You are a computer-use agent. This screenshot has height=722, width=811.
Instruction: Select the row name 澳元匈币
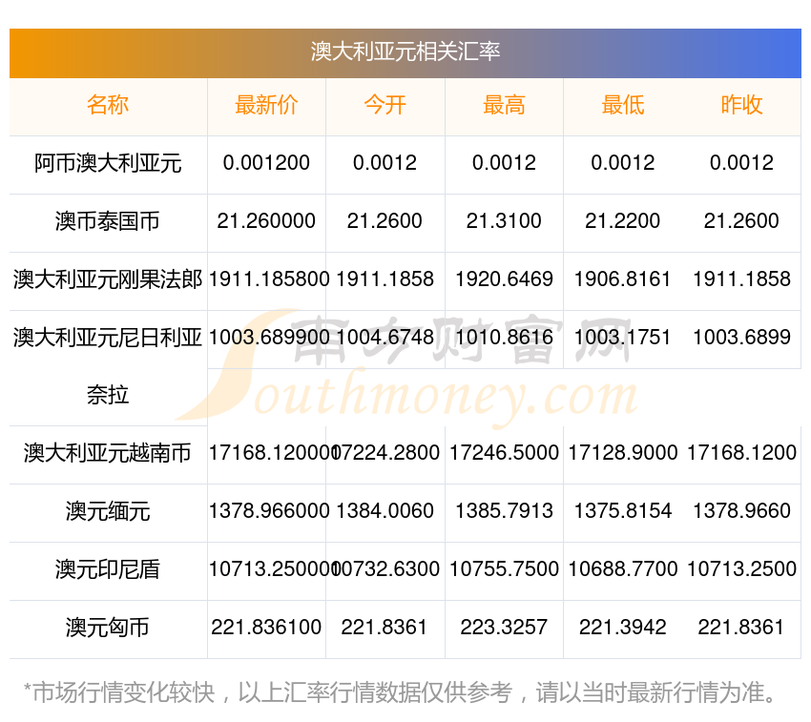[108, 628]
